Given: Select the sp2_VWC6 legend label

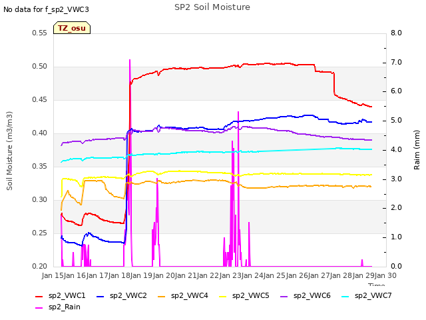Looking at the screenshot, I should 312,296.
